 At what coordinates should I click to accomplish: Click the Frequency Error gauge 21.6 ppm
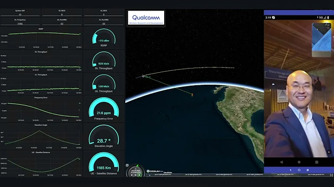coord(104,109)
